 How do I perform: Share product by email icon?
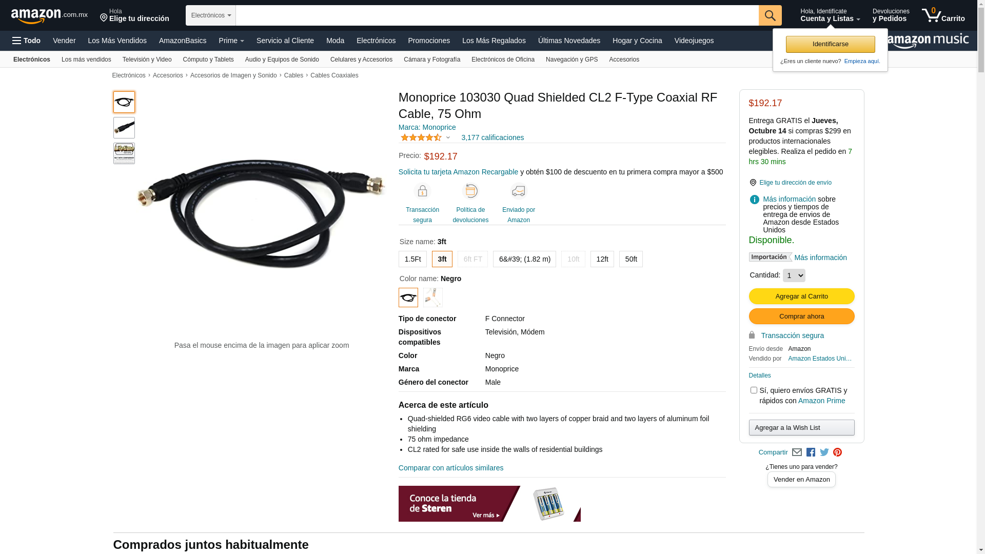coord(797,452)
